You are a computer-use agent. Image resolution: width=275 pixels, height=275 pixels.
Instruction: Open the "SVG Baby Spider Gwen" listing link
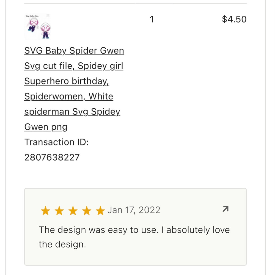point(74,51)
